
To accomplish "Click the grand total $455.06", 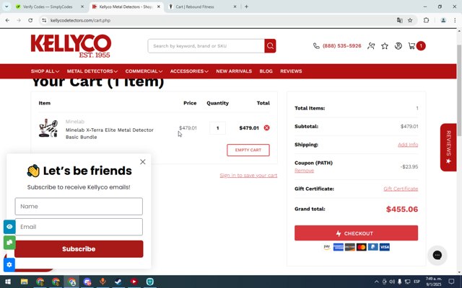I will [402, 210].
